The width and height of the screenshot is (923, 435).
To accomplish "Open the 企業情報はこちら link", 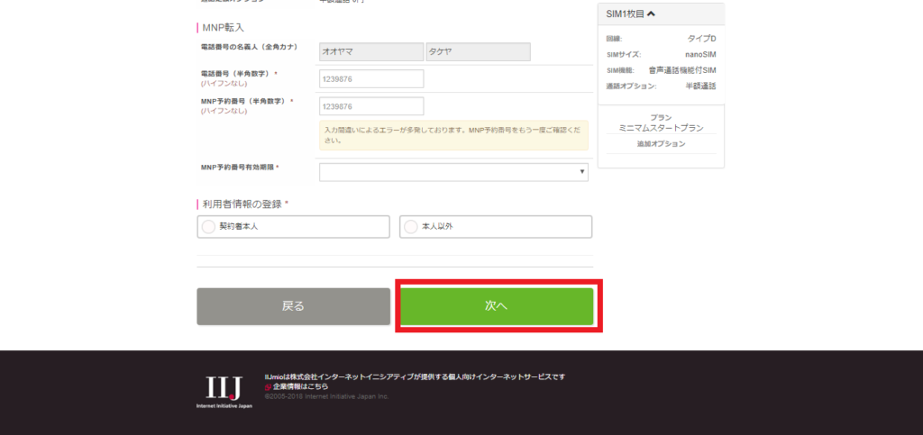I will [x=300, y=386].
